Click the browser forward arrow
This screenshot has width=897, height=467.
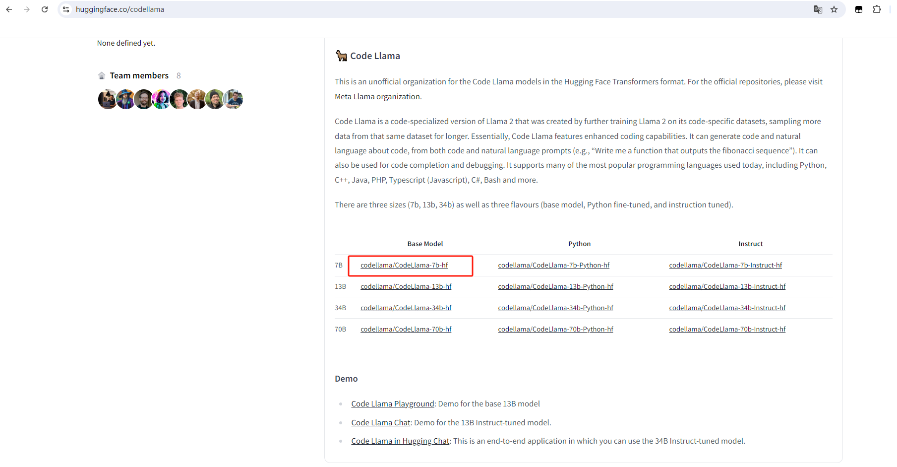coord(27,9)
